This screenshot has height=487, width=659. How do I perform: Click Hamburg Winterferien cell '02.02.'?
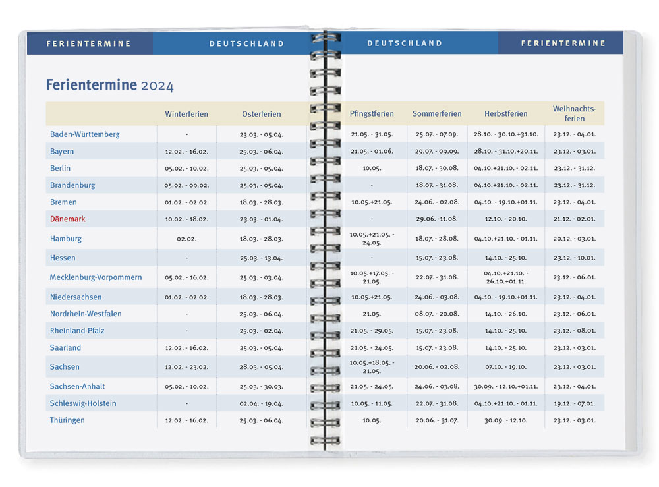coord(186,239)
